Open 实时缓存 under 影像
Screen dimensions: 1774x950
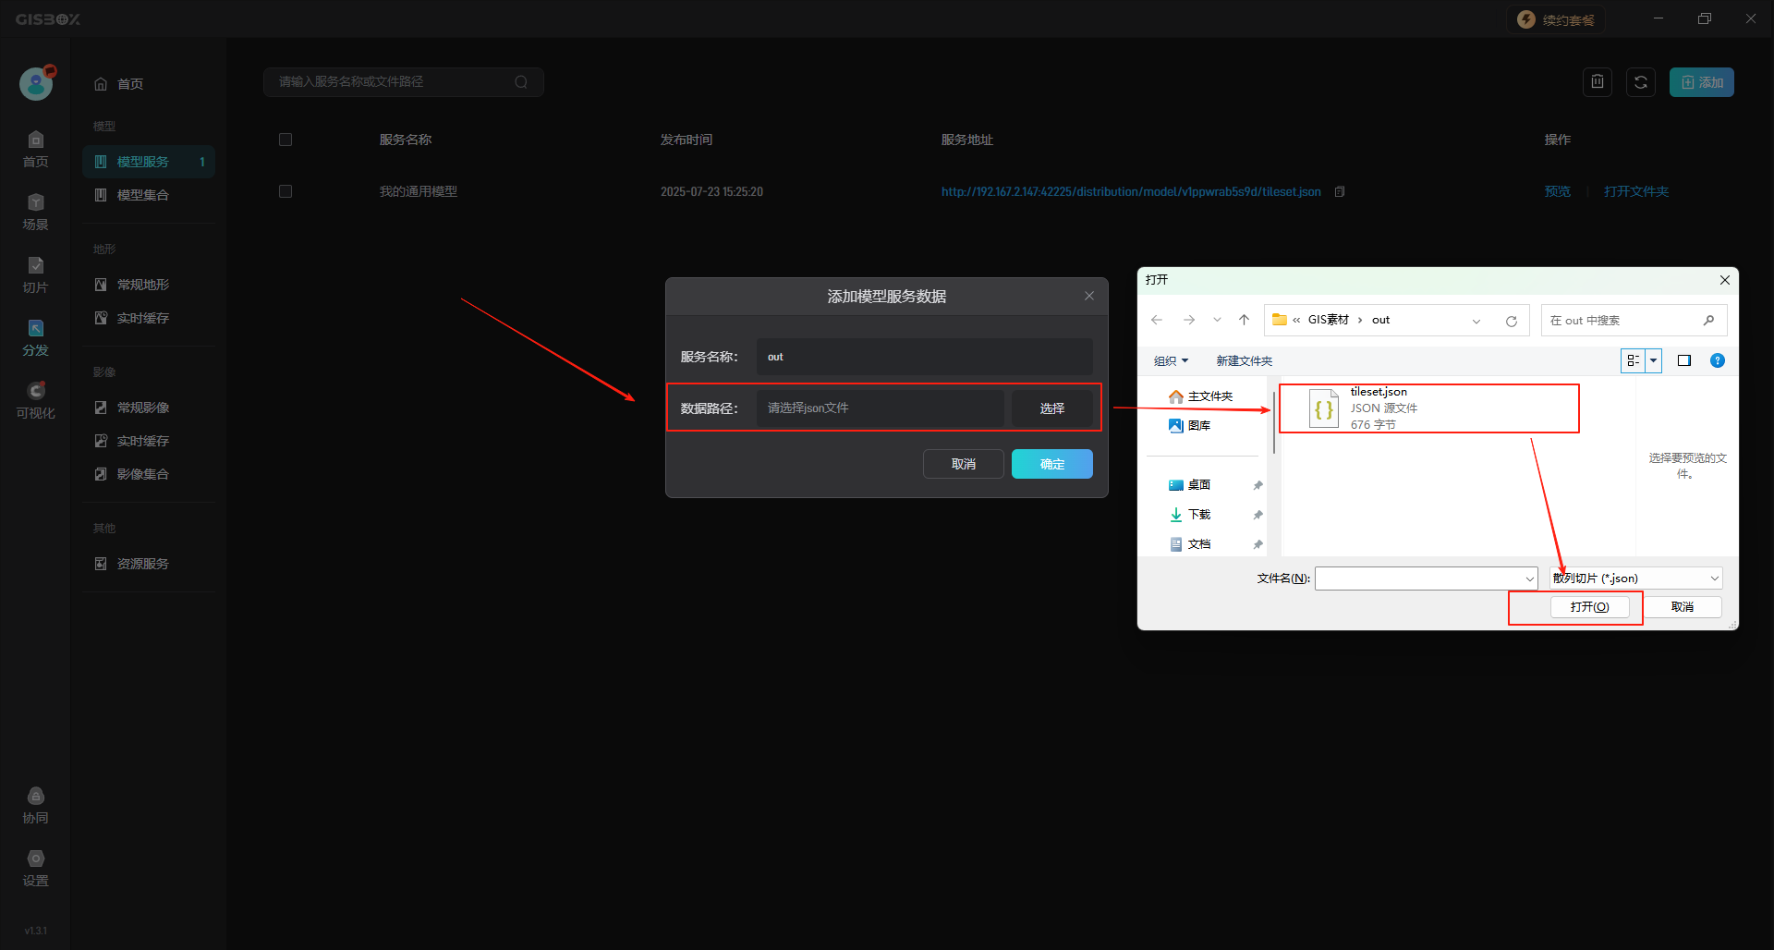click(x=148, y=441)
